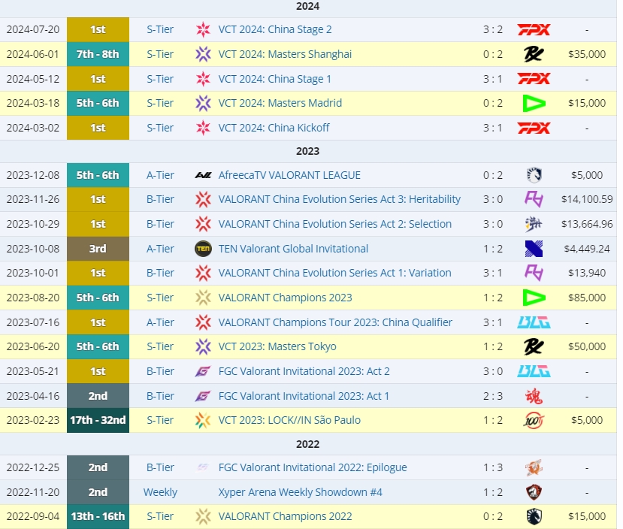623x529 pixels.
Task: Click Masters icon beside Masters Shanghai
Action: click(203, 54)
